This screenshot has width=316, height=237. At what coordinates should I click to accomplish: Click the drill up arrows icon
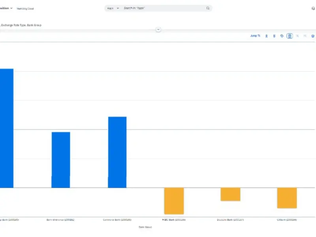(x=267, y=36)
